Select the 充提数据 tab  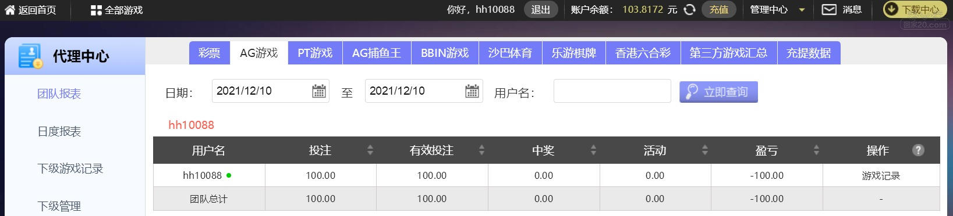click(809, 53)
